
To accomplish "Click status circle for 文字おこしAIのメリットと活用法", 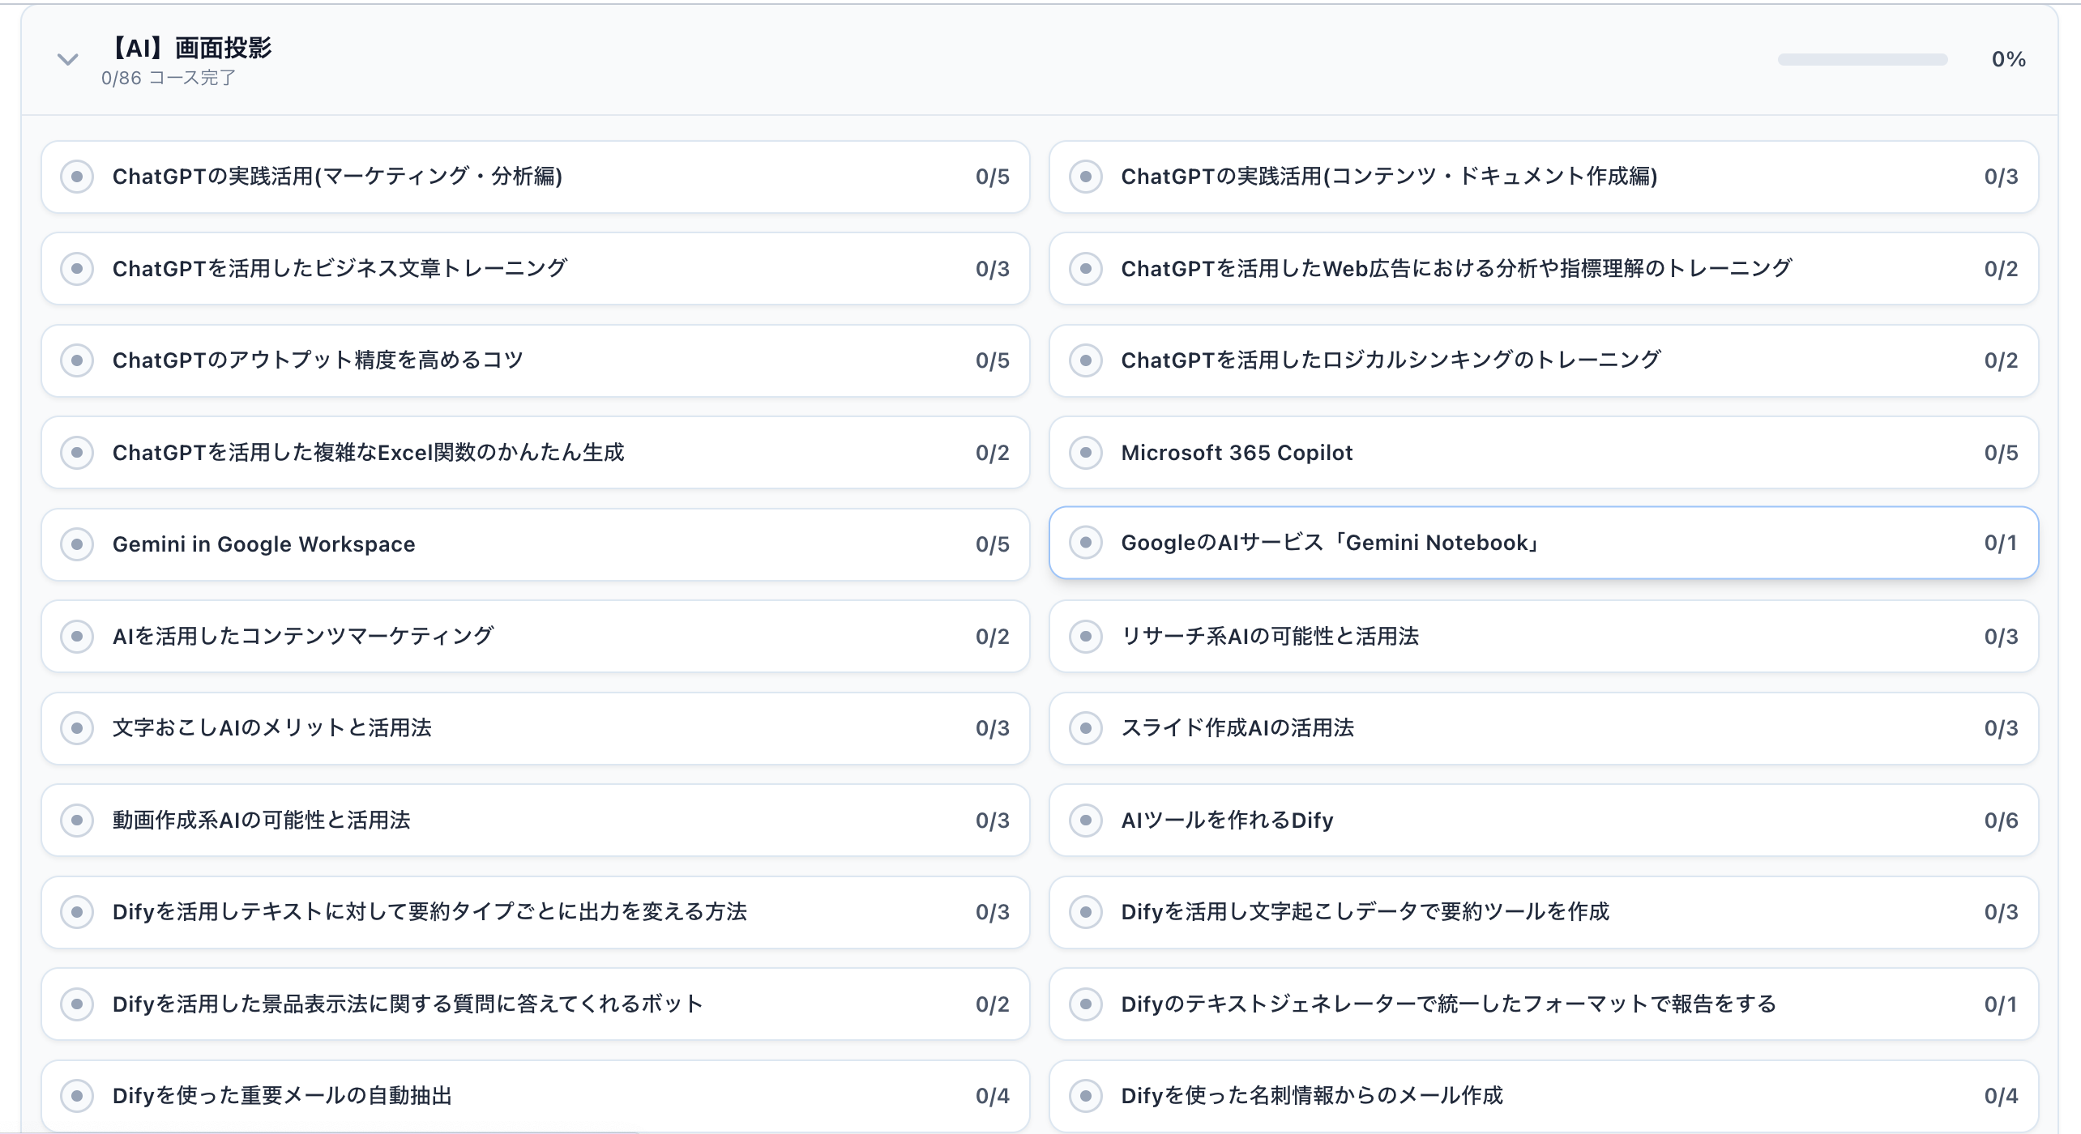I will (x=77, y=728).
